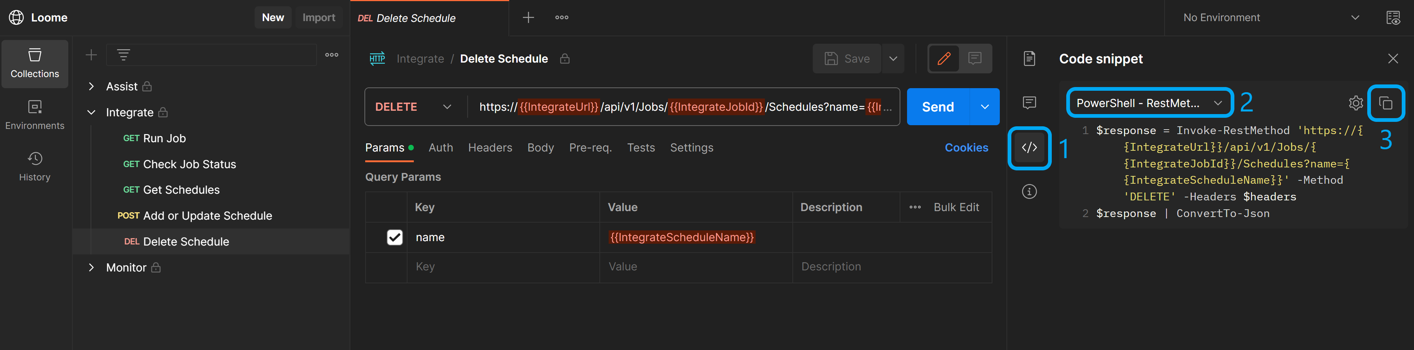This screenshot has height=350, width=1414.
Task: Copy code snippet to clipboard
Action: [x=1385, y=103]
